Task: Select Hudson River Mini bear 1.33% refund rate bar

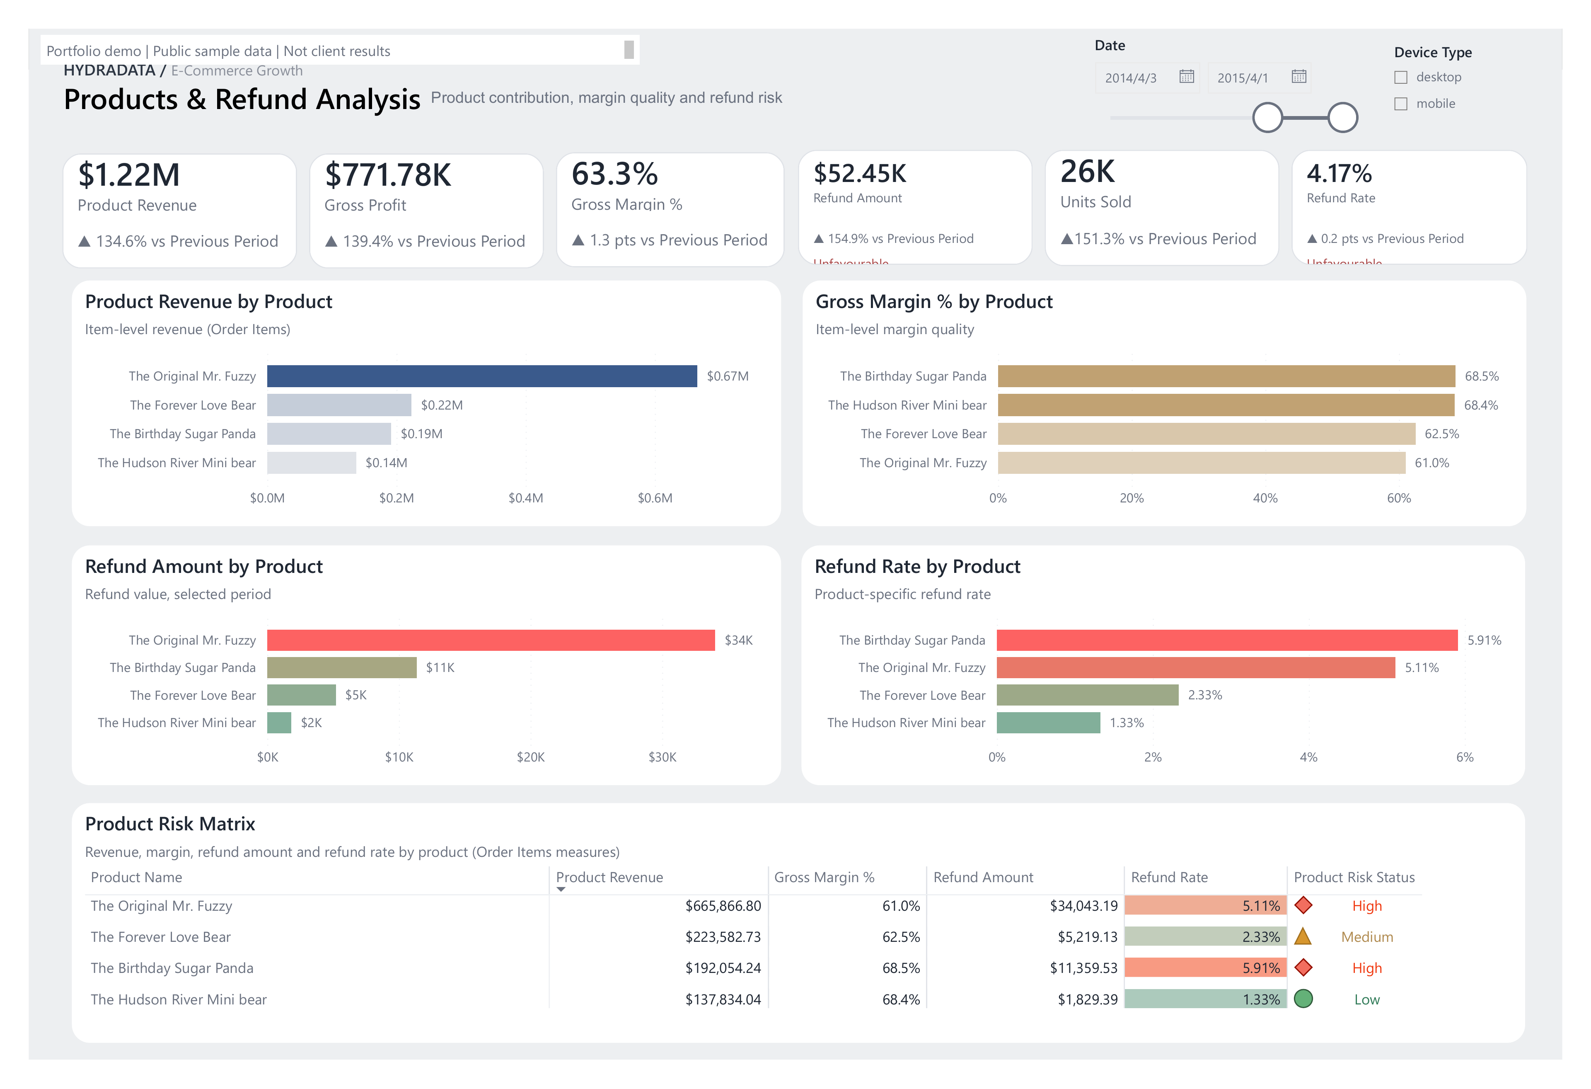Action: click(1048, 723)
